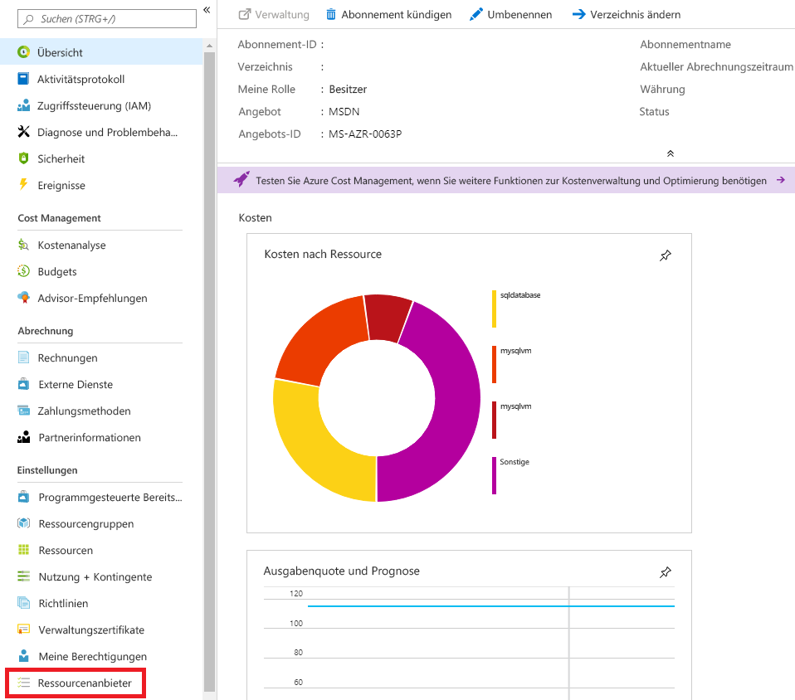Pin the Kosten nach Ressource chart

665,256
